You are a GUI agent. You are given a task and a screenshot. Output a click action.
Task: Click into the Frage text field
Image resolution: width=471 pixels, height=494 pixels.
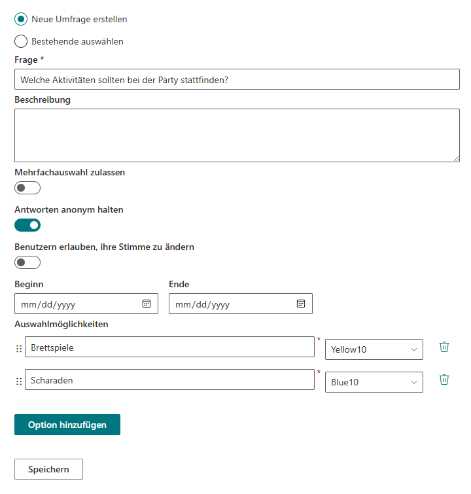tap(237, 79)
